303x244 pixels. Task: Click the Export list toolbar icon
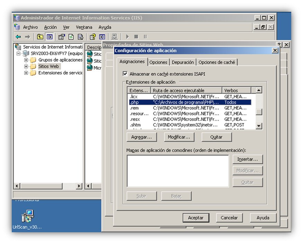[x=80, y=37]
